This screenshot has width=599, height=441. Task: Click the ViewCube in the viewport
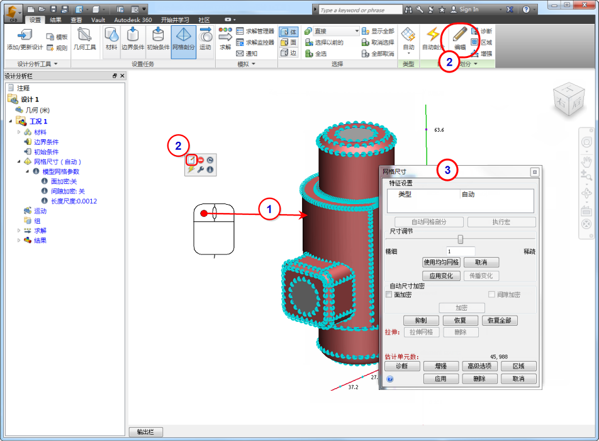[x=568, y=99]
